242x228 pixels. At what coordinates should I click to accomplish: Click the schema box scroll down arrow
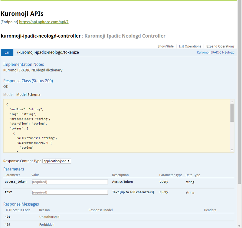point(232,150)
